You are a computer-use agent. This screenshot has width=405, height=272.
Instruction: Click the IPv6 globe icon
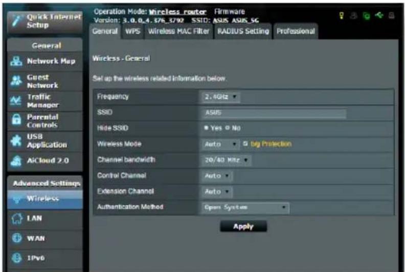tap(17, 258)
